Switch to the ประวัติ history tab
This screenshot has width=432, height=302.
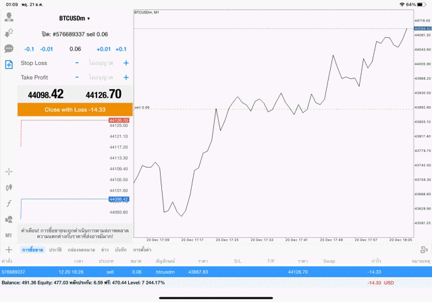(x=55, y=250)
